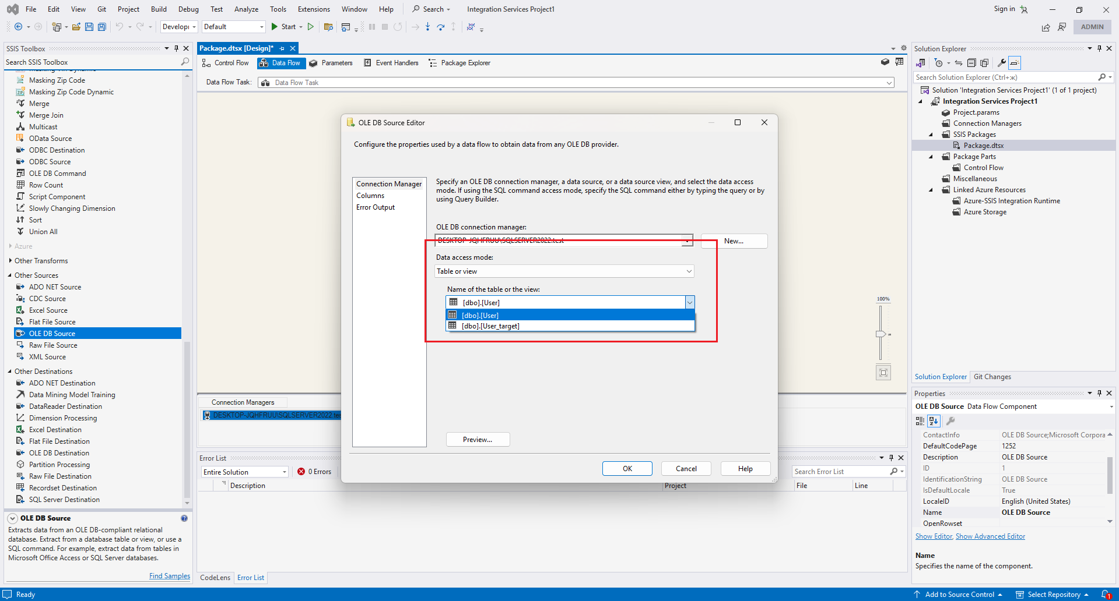1119x601 pixels.
Task: Collapse the Other Destinations toolbox group
Action: [10, 372]
